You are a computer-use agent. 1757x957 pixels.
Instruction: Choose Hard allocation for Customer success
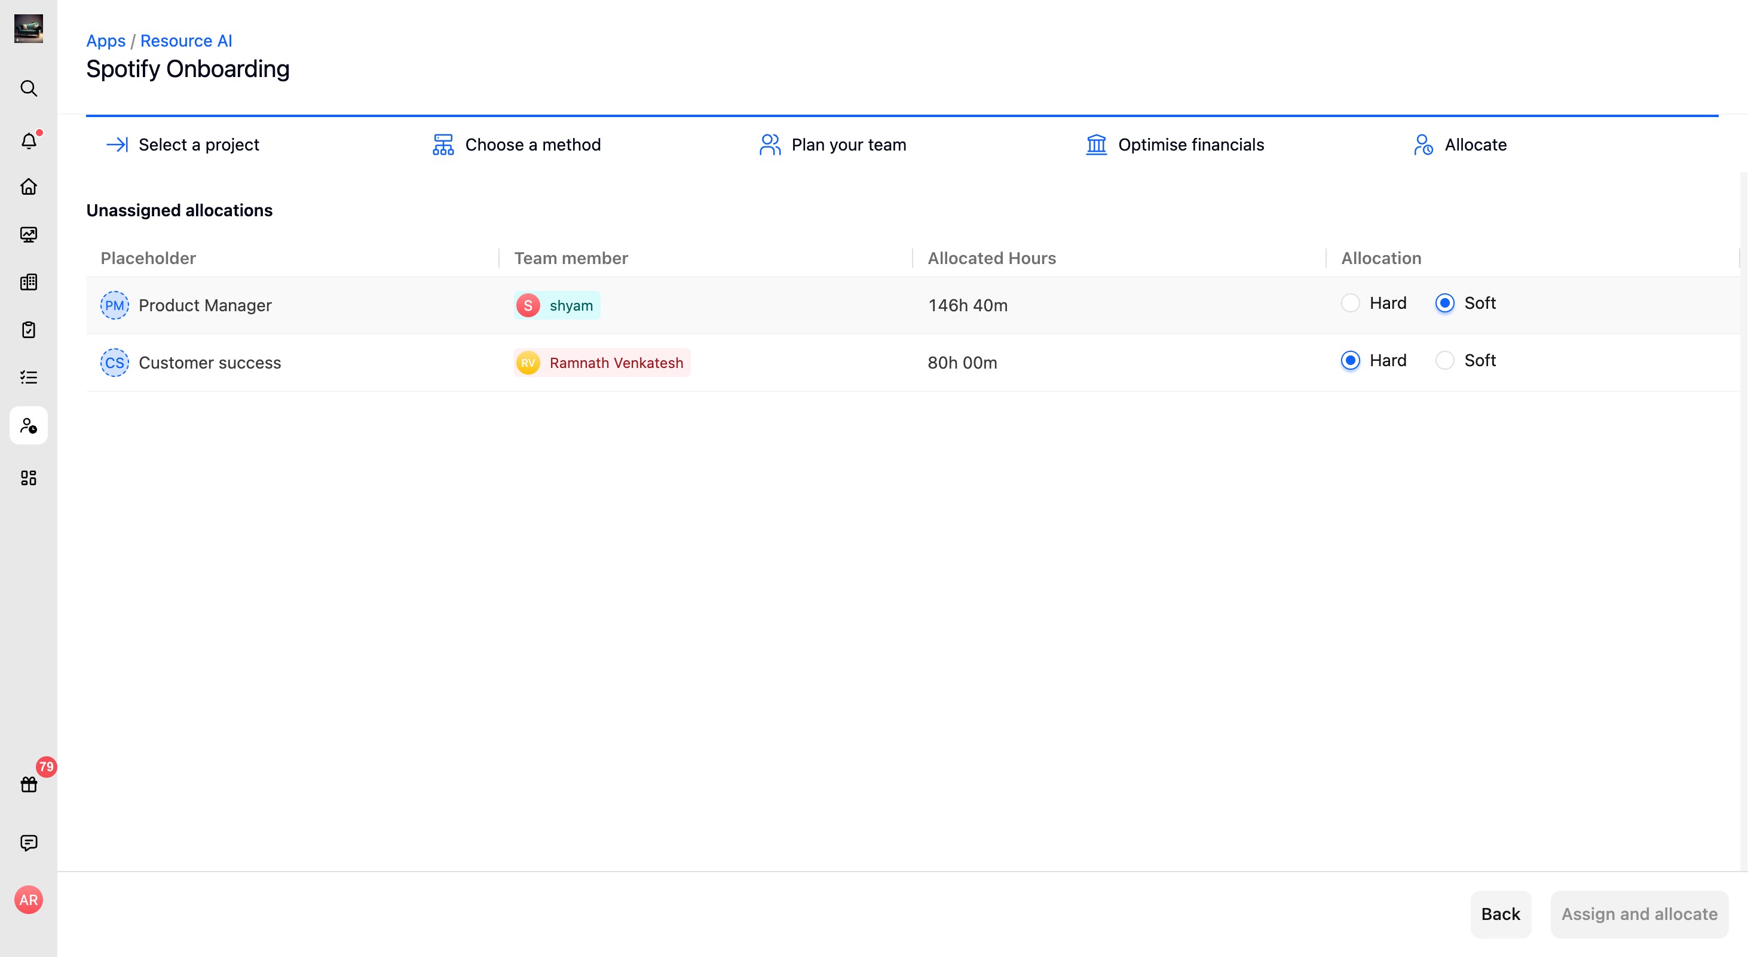pyautogui.click(x=1351, y=361)
